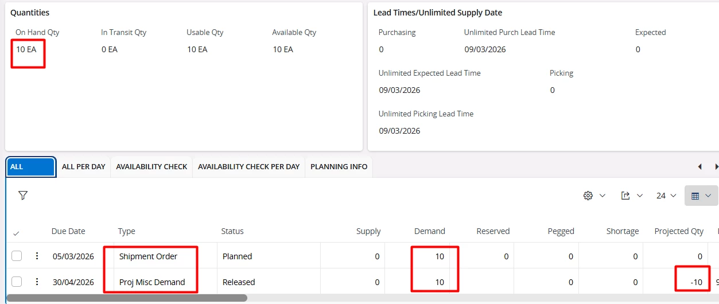
Task: Open the table settings gear menu
Action: tap(593, 196)
